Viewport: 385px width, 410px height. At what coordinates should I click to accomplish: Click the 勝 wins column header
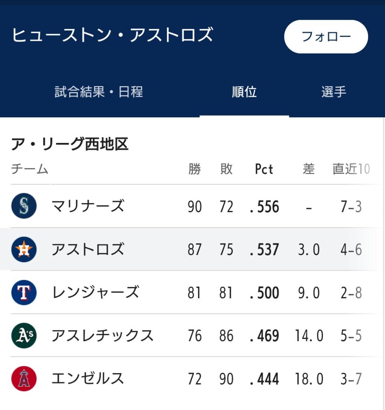pos(195,169)
